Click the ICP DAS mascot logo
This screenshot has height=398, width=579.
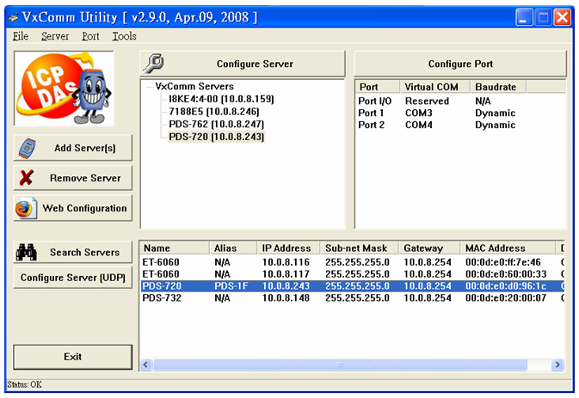coord(64,89)
